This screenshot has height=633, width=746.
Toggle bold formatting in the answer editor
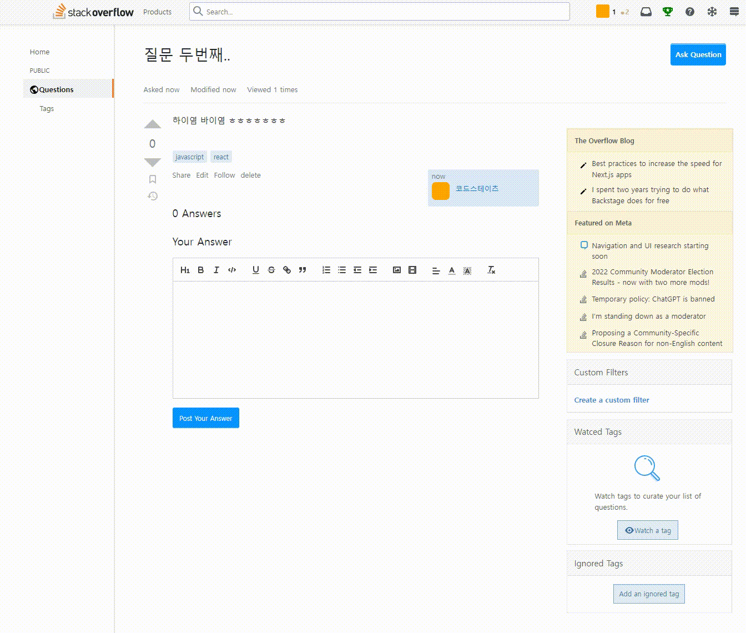point(201,270)
